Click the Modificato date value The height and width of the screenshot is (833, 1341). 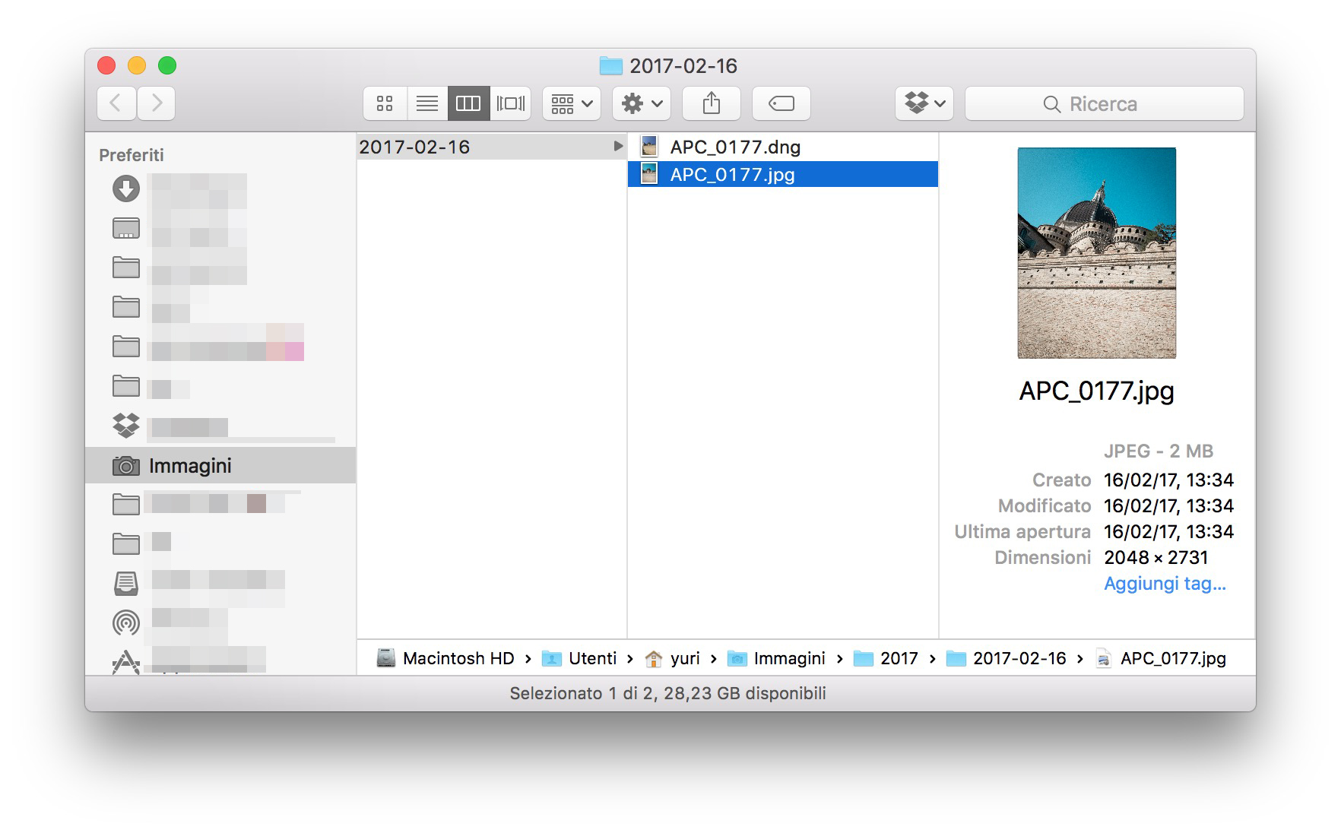1169,506
